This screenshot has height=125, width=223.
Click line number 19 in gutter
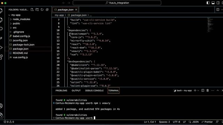point(58,61)
